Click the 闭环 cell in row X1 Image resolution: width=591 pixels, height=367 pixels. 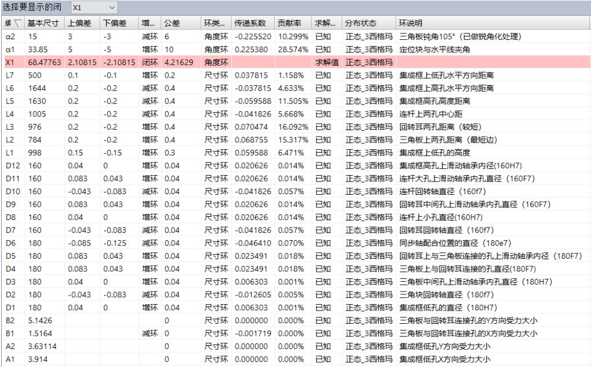click(x=149, y=62)
